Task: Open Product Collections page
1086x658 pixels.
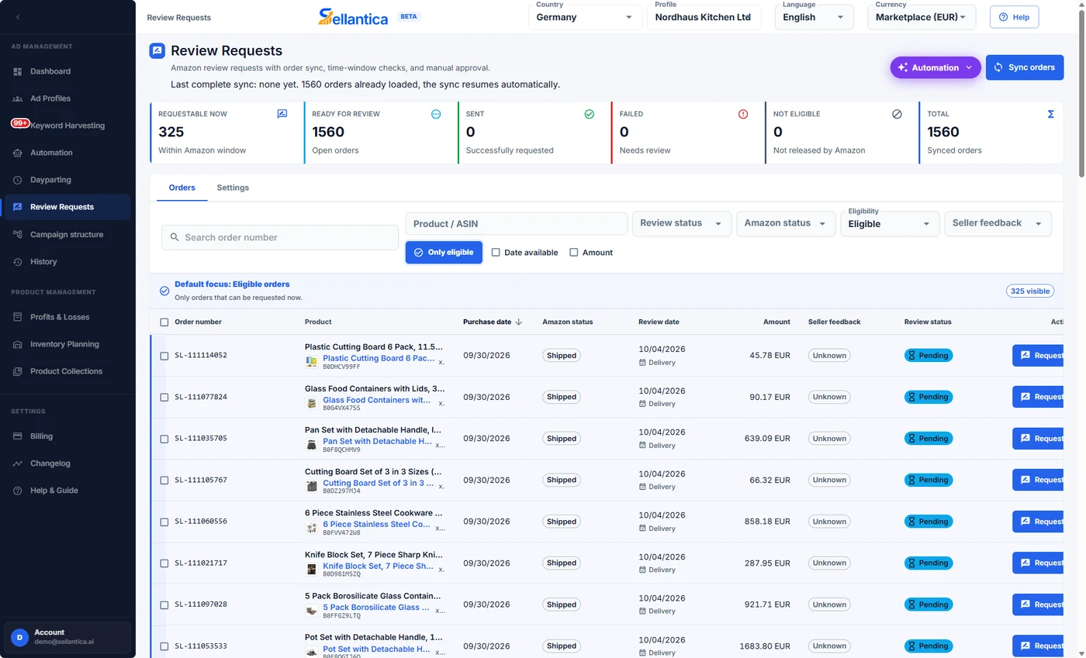Action: point(65,371)
